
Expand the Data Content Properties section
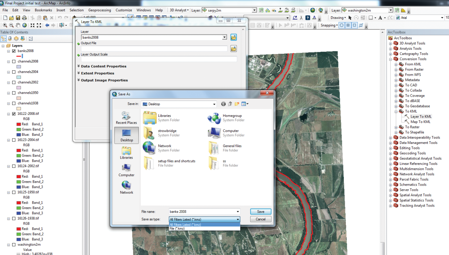(x=103, y=66)
